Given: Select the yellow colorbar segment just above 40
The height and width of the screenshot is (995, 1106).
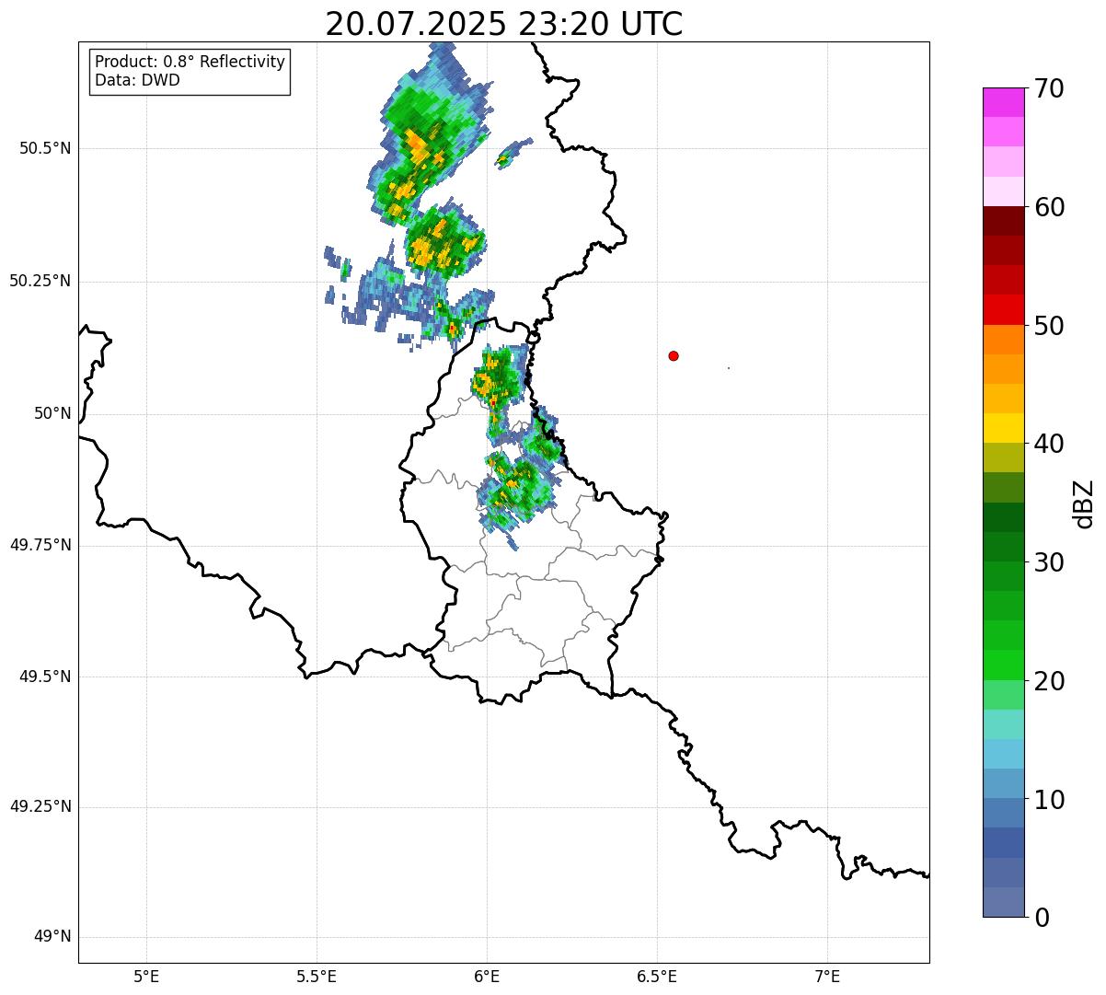Looking at the screenshot, I should [x=1004, y=428].
